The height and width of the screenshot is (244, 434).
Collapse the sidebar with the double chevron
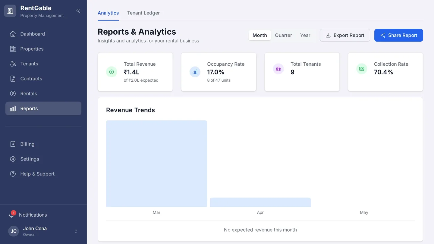[x=78, y=11]
